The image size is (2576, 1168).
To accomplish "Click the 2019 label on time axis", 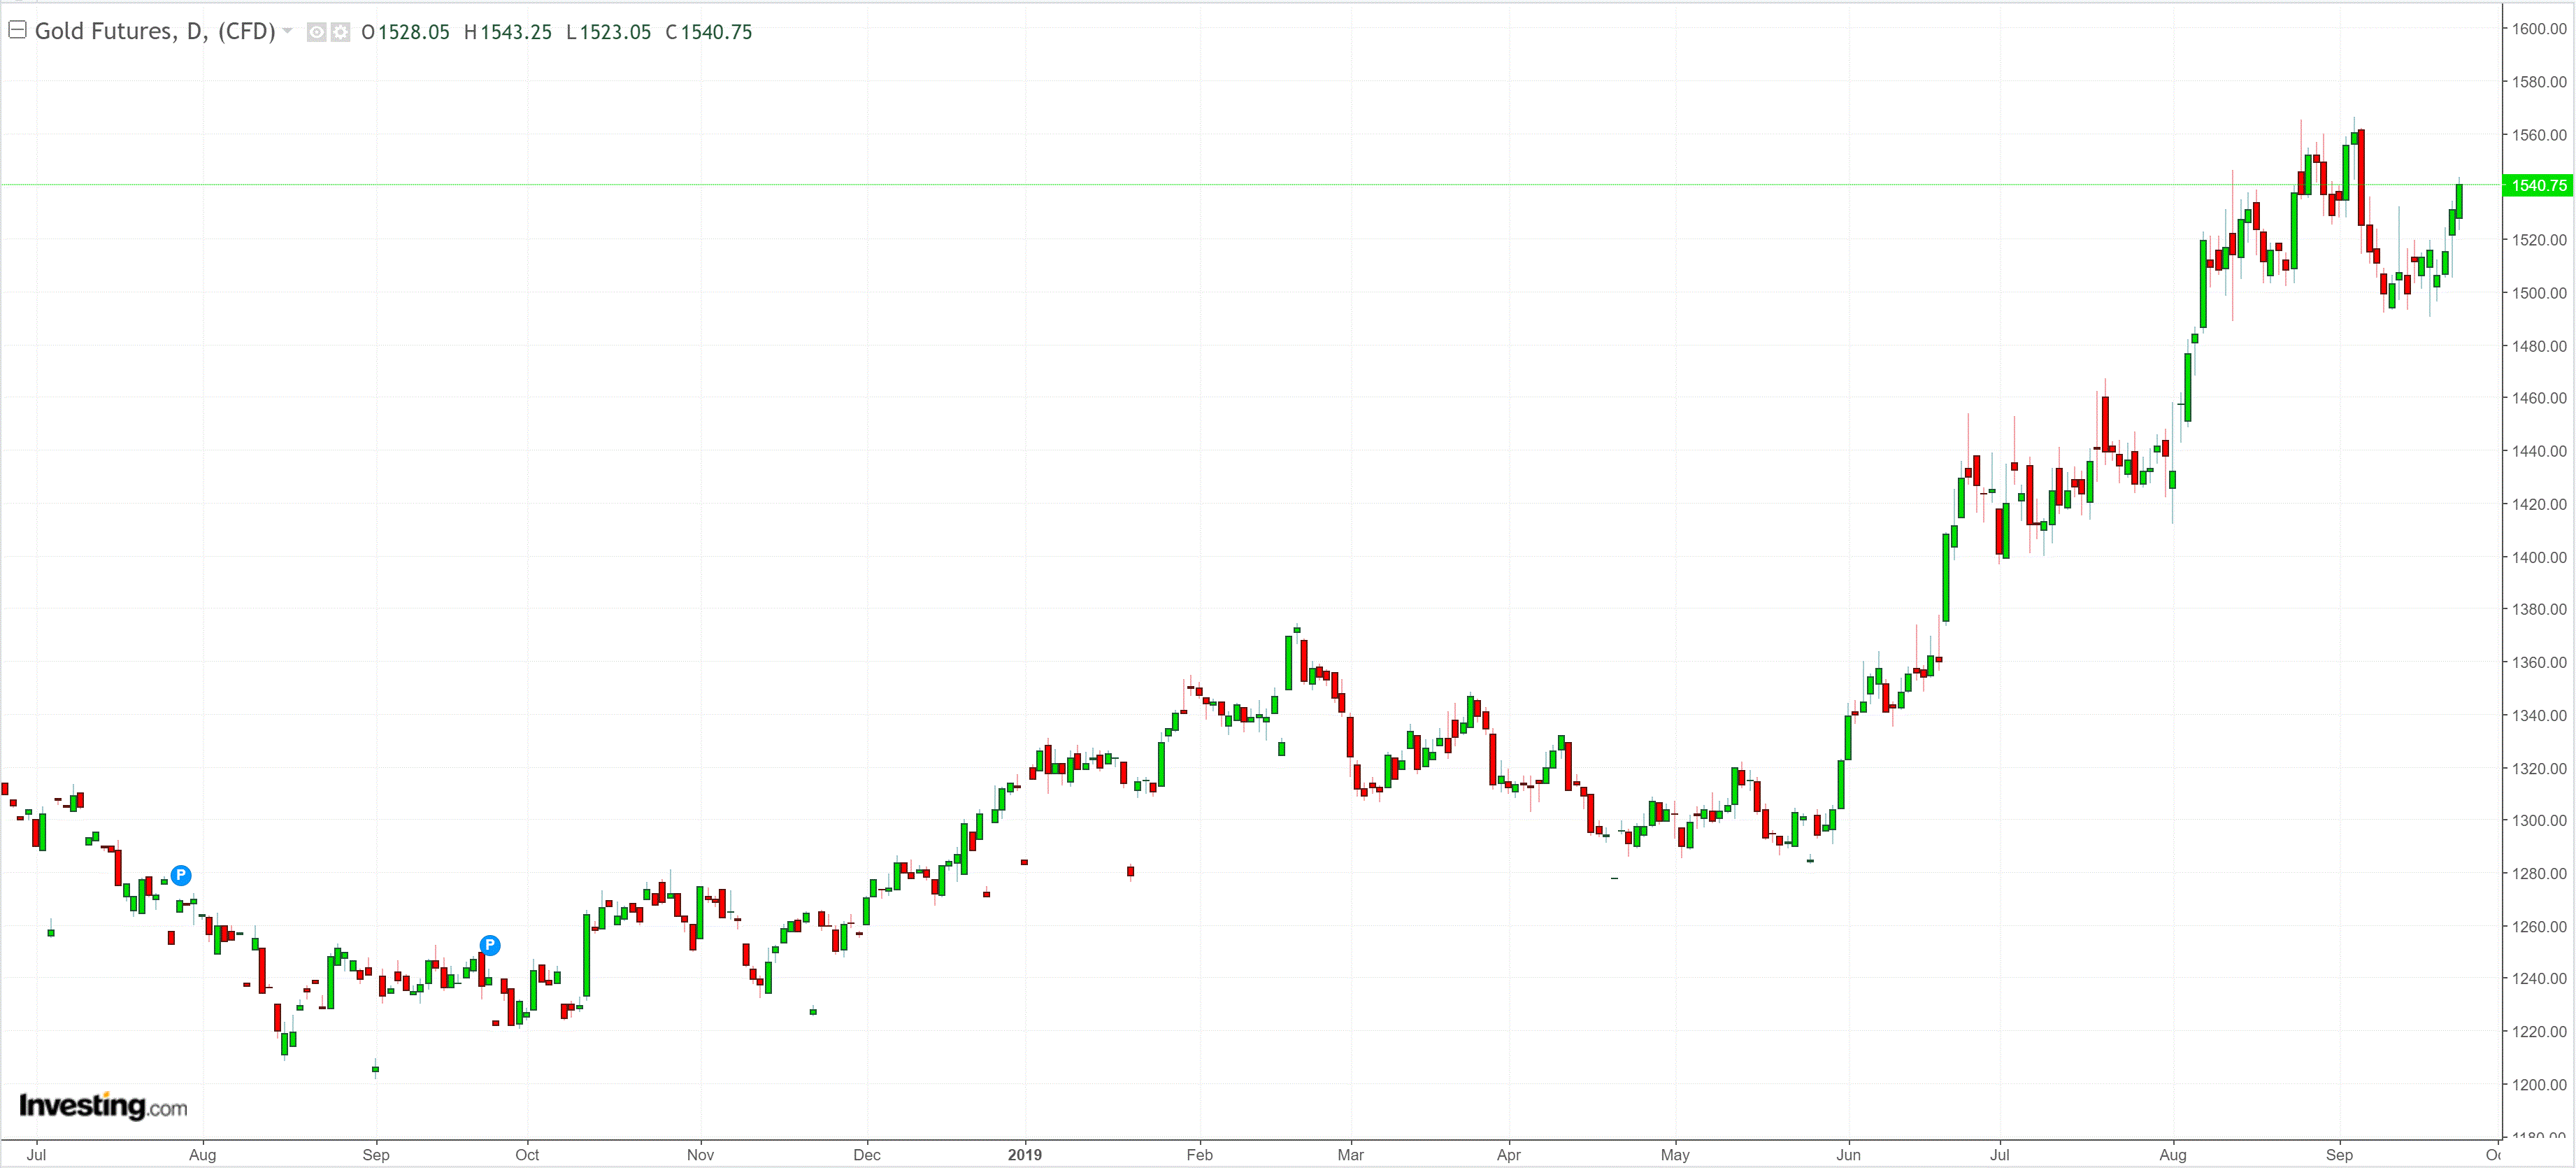I will pyautogui.click(x=1024, y=1155).
